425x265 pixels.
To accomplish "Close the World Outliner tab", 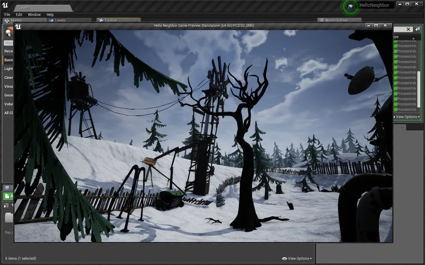I will point(358,21).
